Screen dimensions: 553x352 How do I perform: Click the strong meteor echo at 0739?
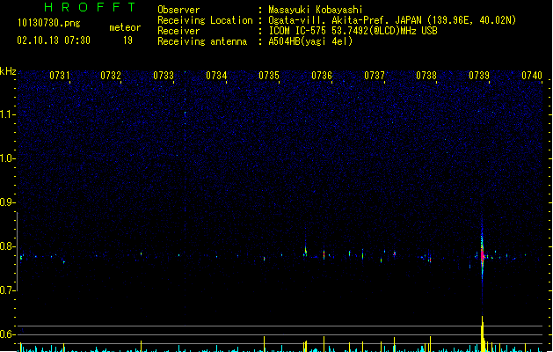click(x=482, y=253)
